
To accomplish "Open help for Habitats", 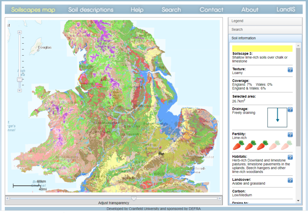I will [x=290, y=157].
